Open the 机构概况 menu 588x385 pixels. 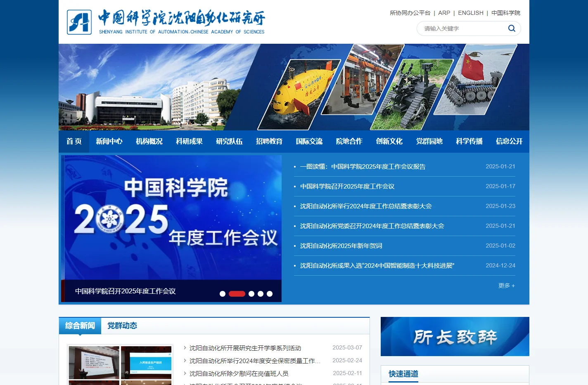pyautogui.click(x=149, y=141)
